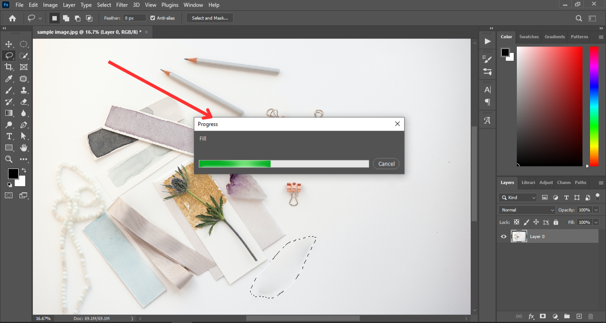Click the foreground color swatch in toolbar

click(13, 174)
